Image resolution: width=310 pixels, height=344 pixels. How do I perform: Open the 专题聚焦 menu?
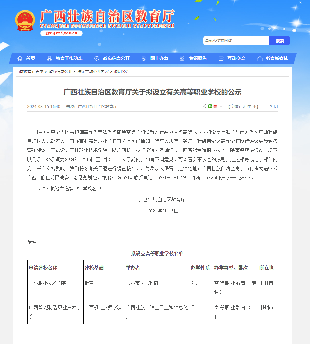click(198, 58)
